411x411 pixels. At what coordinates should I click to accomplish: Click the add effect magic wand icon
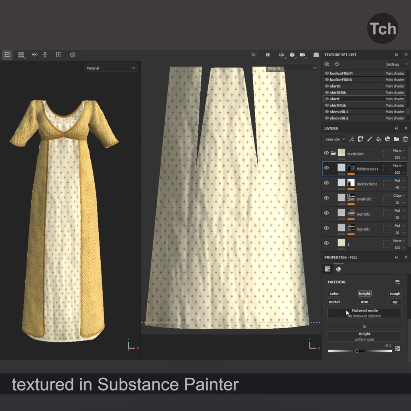(x=352, y=139)
